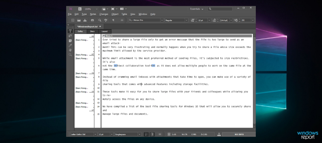Switch to the Layout view tab
This screenshot has width=322, height=143.
pos(104,31)
